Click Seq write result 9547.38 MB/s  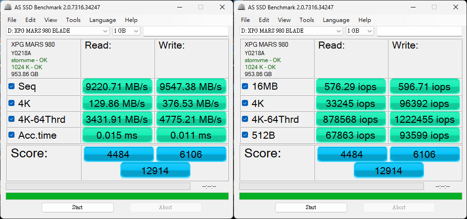[191, 86]
